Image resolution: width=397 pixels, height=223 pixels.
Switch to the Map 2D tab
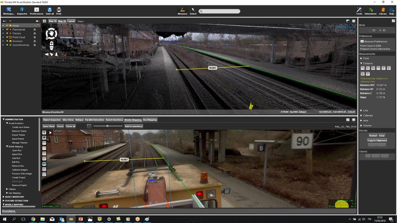pos(53,21)
